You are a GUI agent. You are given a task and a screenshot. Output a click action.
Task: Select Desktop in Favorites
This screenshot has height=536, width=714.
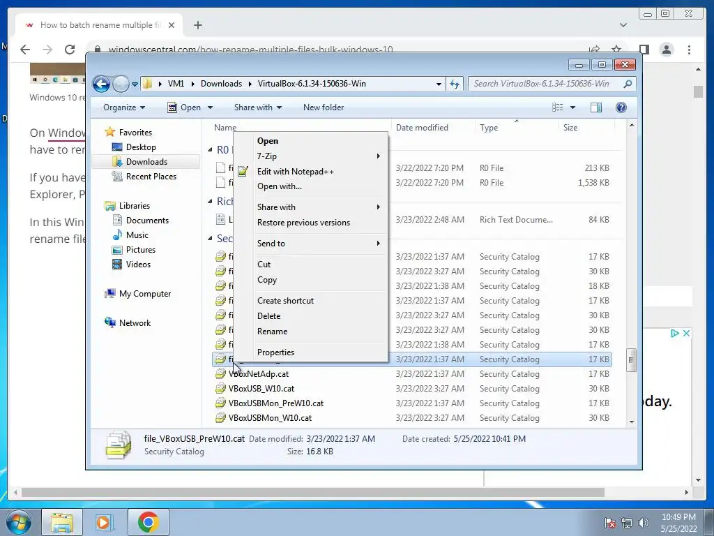(x=141, y=147)
